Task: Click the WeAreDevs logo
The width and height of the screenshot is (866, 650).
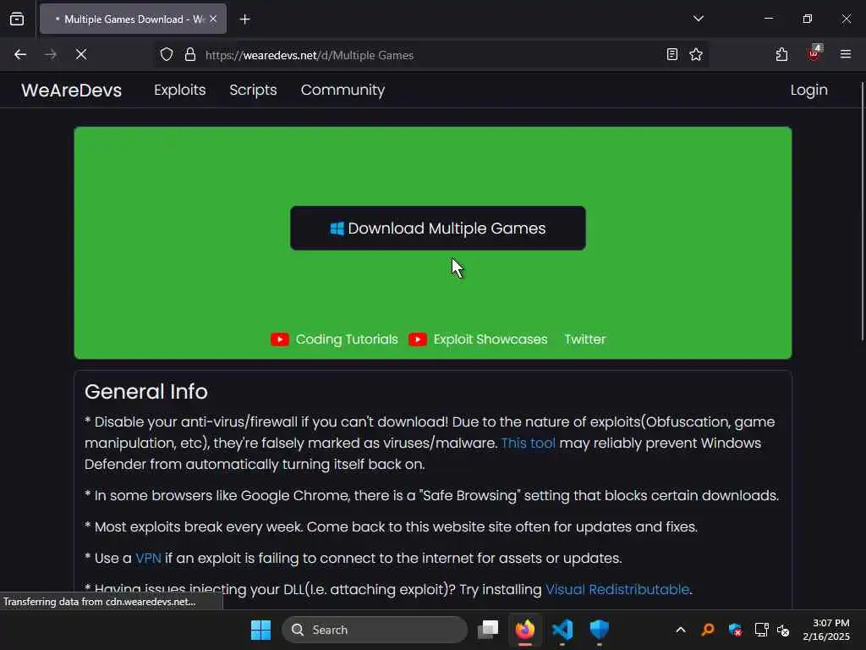Action: pyautogui.click(x=71, y=90)
